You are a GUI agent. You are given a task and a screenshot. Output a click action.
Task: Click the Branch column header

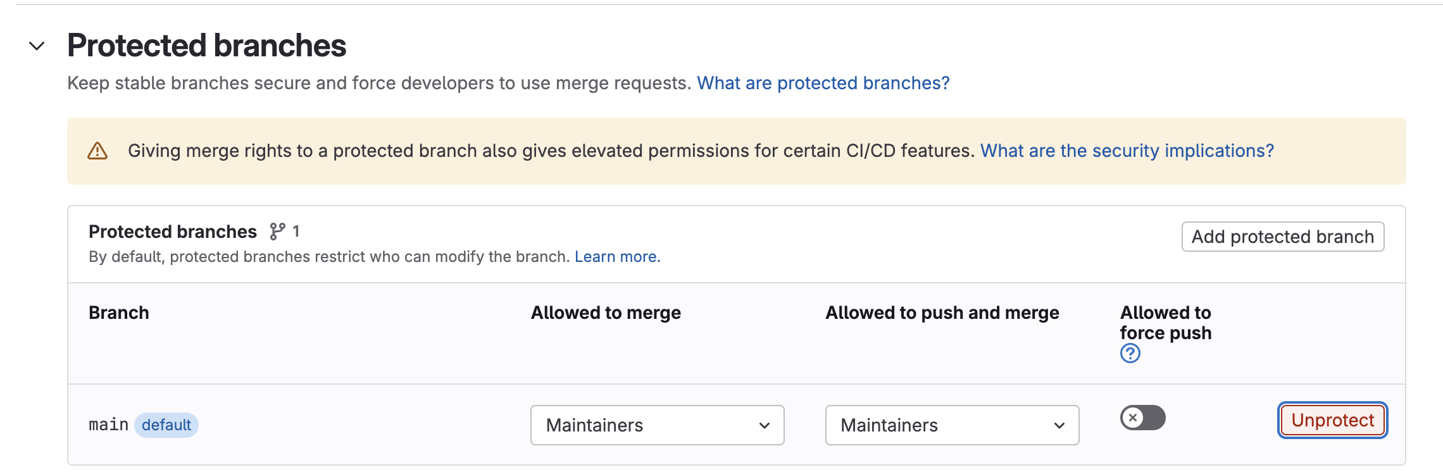(x=119, y=313)
